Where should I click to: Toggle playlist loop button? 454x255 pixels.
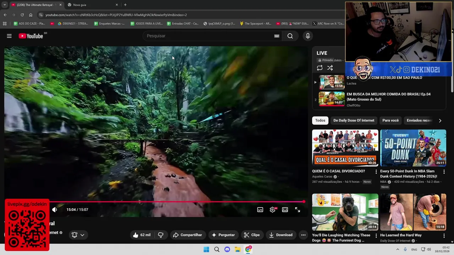click(x=320, y=68)
